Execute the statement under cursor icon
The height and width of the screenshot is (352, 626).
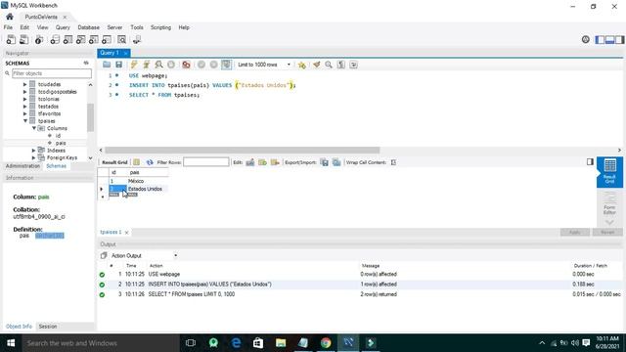(146, 65)
